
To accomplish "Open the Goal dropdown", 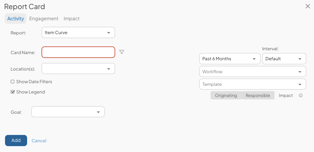I will [x=68, y=112].
